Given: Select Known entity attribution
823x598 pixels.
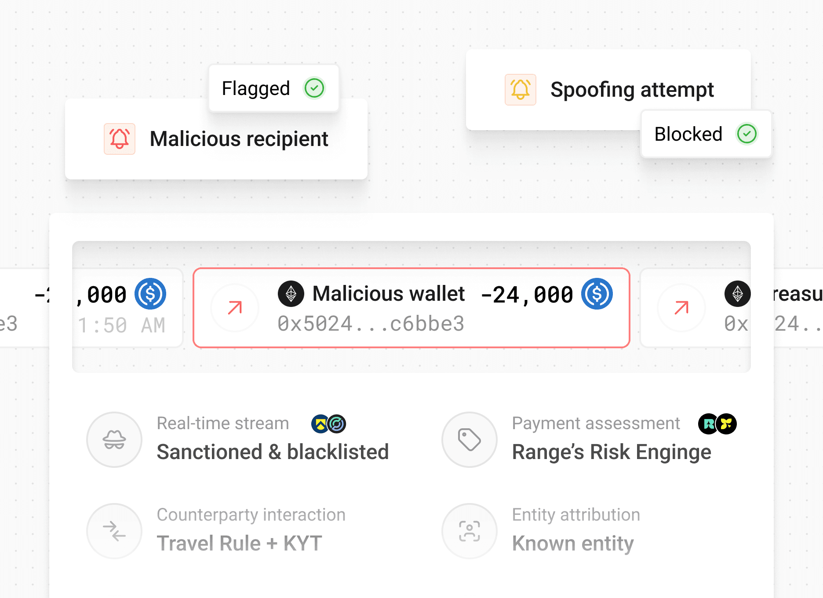Looking at the screenshot, I should 573,543.
